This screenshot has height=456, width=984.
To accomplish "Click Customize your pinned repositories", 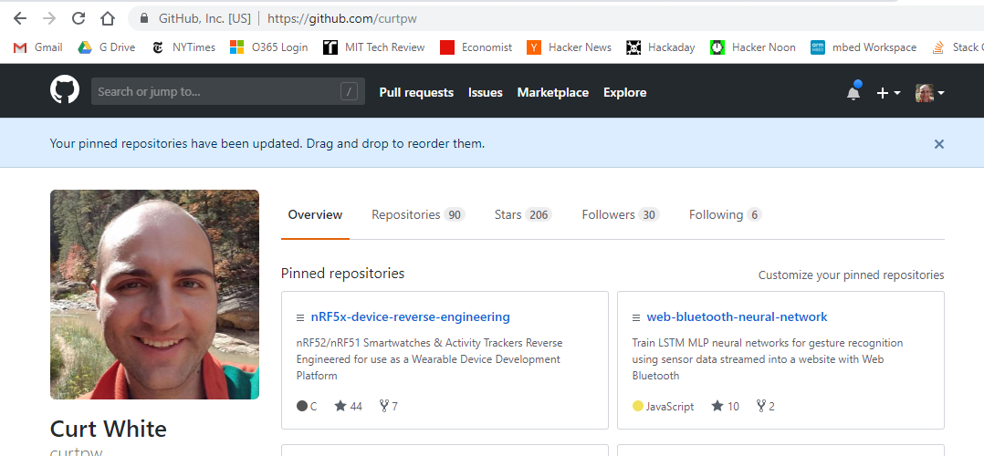I will click(x=851, y=275).
